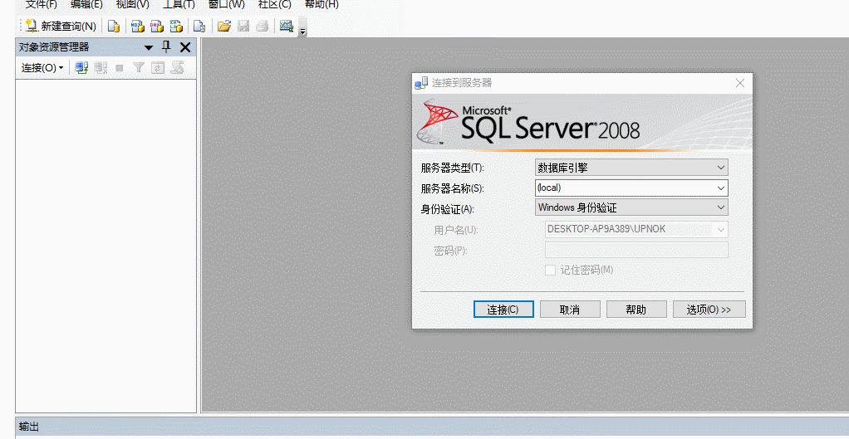
Task: Click the 帮助 button in the dialog
Action: click(x=636, y=310)
